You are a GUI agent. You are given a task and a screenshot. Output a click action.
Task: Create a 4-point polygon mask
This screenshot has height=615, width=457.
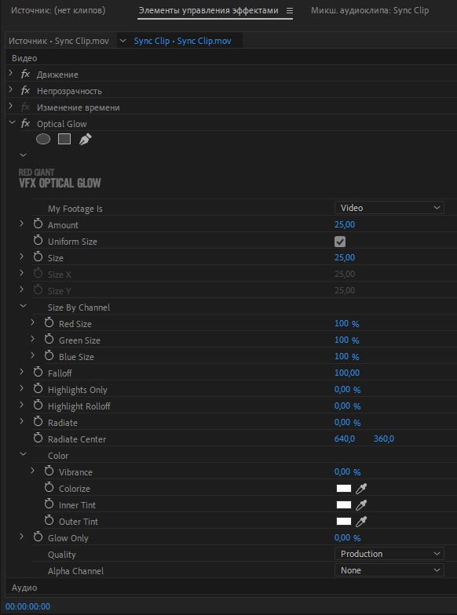(x=64, y=139)
